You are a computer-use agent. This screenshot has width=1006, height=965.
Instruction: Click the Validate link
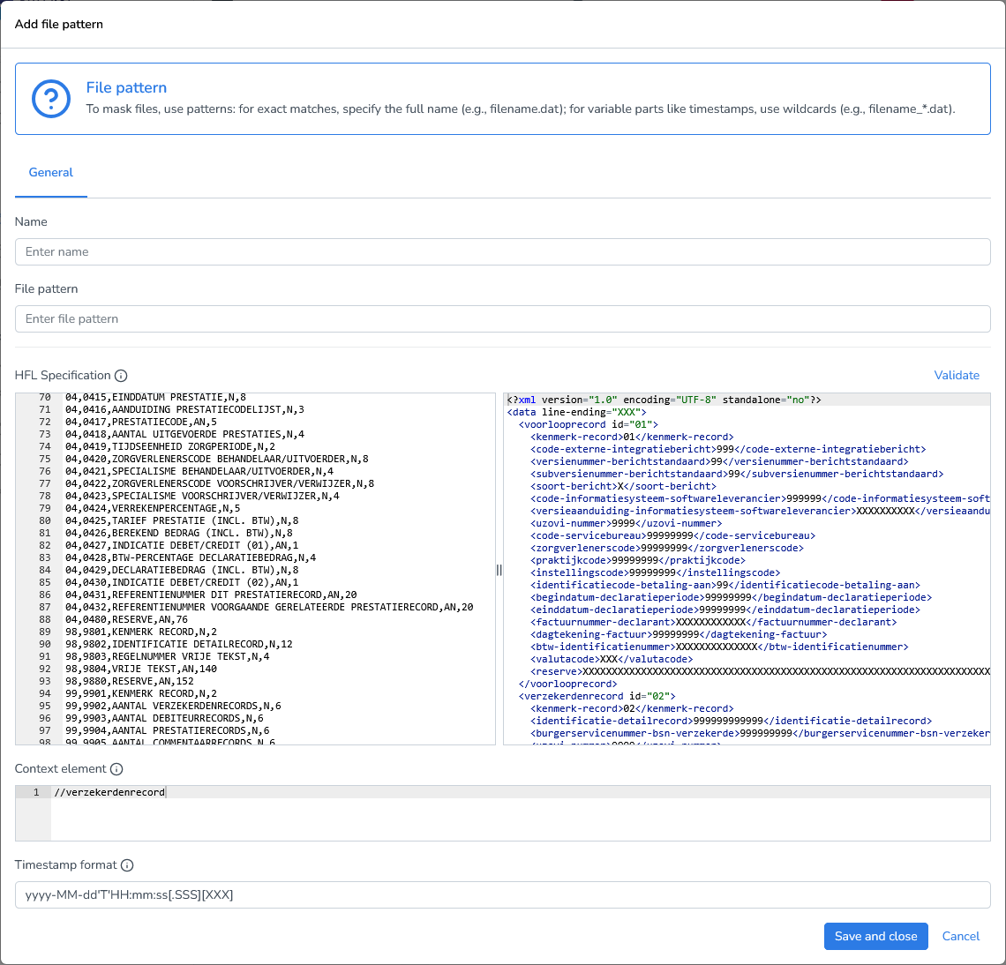click(957, 375)
